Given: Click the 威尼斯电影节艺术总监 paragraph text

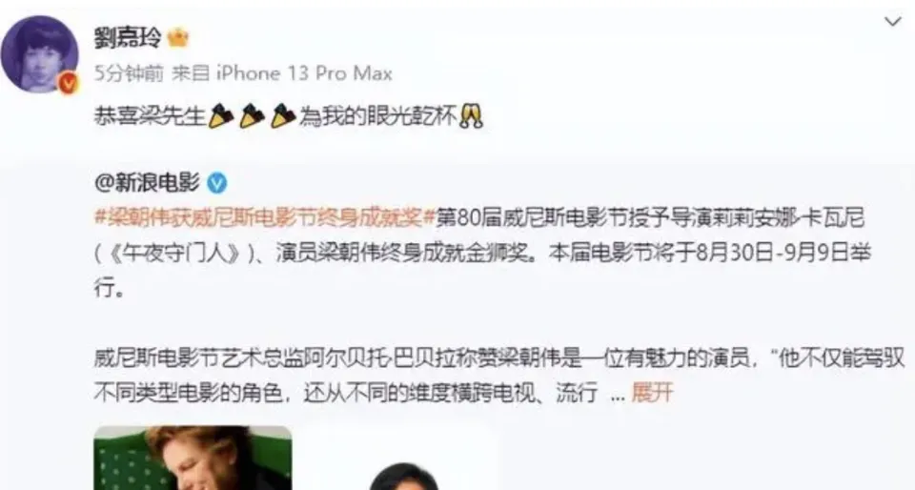Looking at the screenshot, I should pyautogui.click(x=498, y=376).
